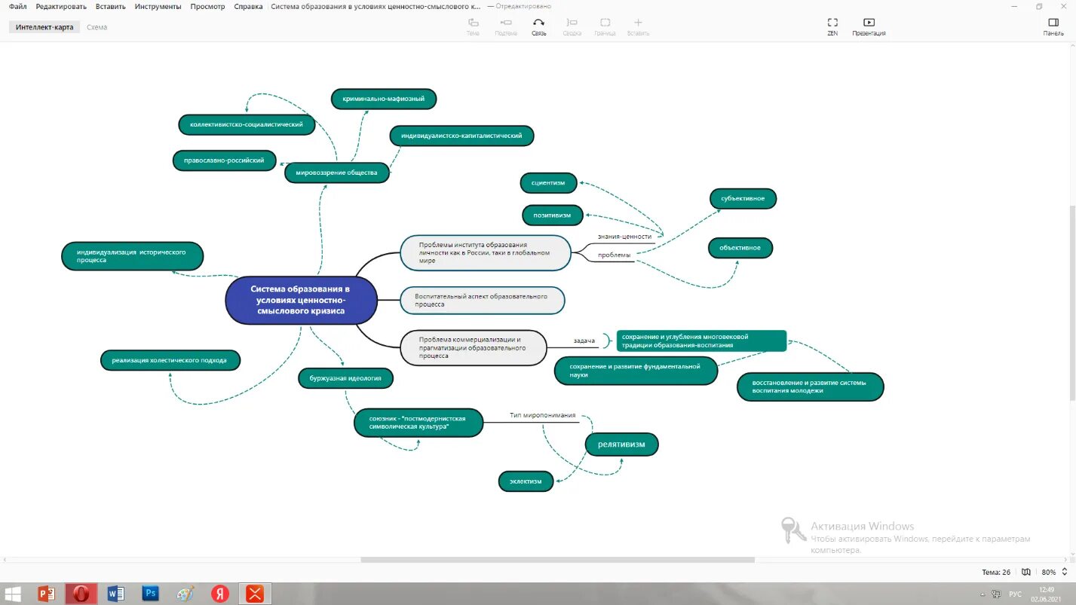The image size is (1076, 605).
Task: Open Word from the taskbar
Action: point(115,594)
